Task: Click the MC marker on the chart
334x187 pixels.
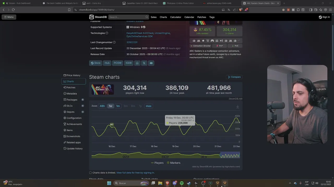Action: tap(112, 124)
